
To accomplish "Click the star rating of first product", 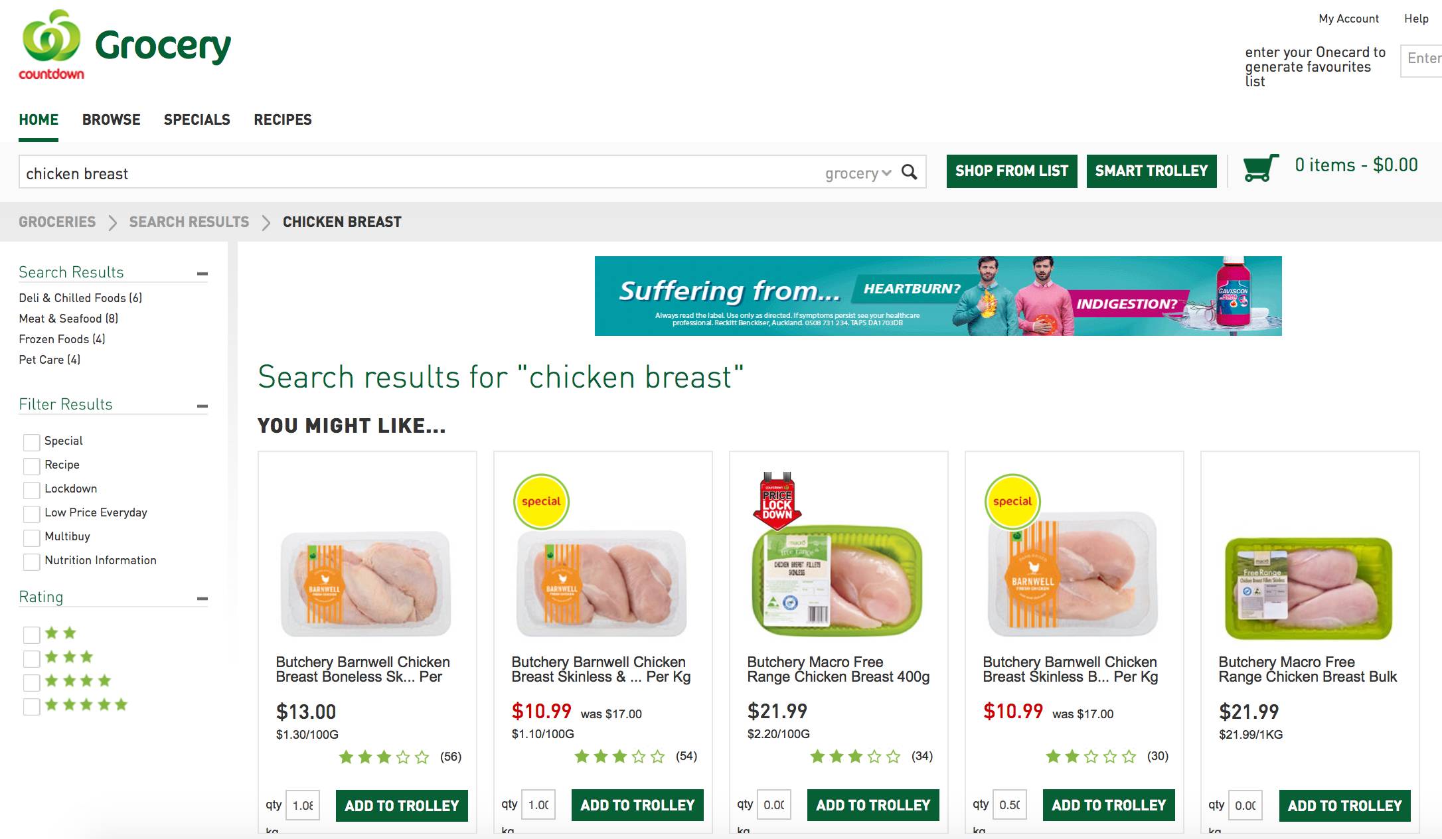I will [x=384, y=757].
